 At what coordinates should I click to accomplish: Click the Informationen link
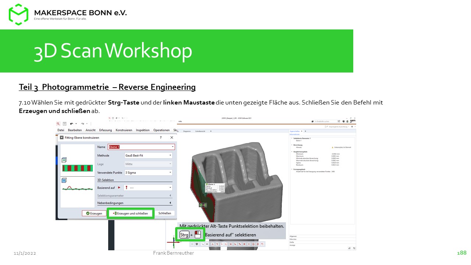coord(295,134)
